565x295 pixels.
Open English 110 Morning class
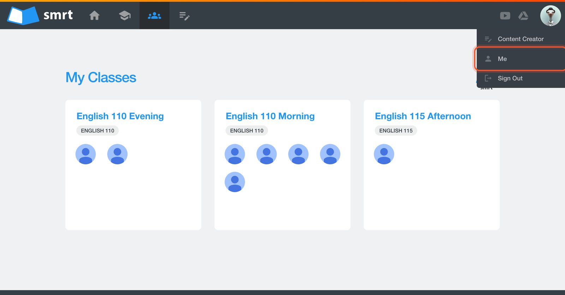tap(270, 116)
